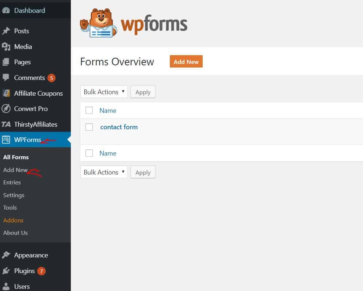Open WPForms Settings submenu
The image size is (363, 291).
[x=14, y=195]
